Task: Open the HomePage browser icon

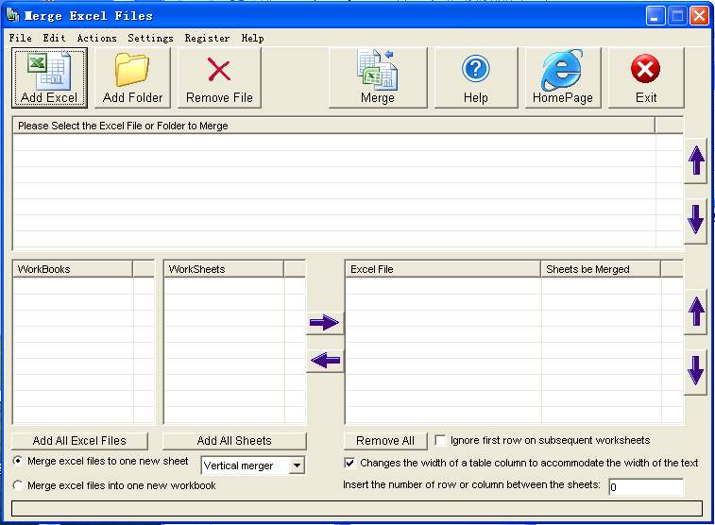Action: point(562,71)
